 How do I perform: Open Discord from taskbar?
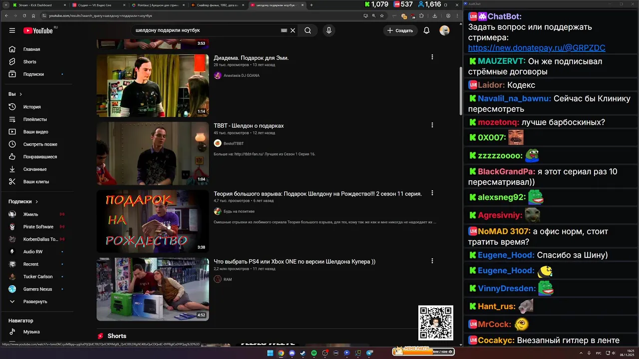(x=292, y=353)
